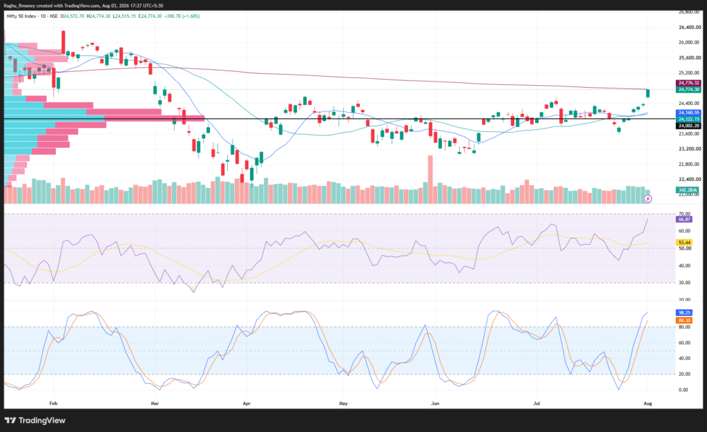The image size is (707, 432).
Task: Click the May date axis label
Action: (x=343, y=403)
